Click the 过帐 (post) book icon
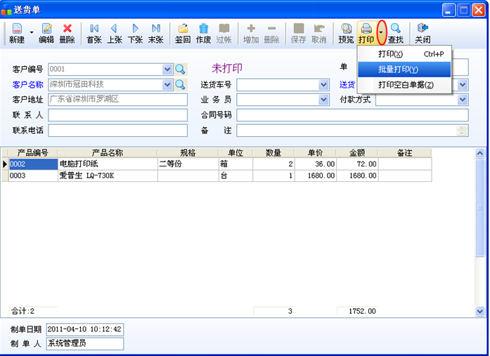 [224, 33]
